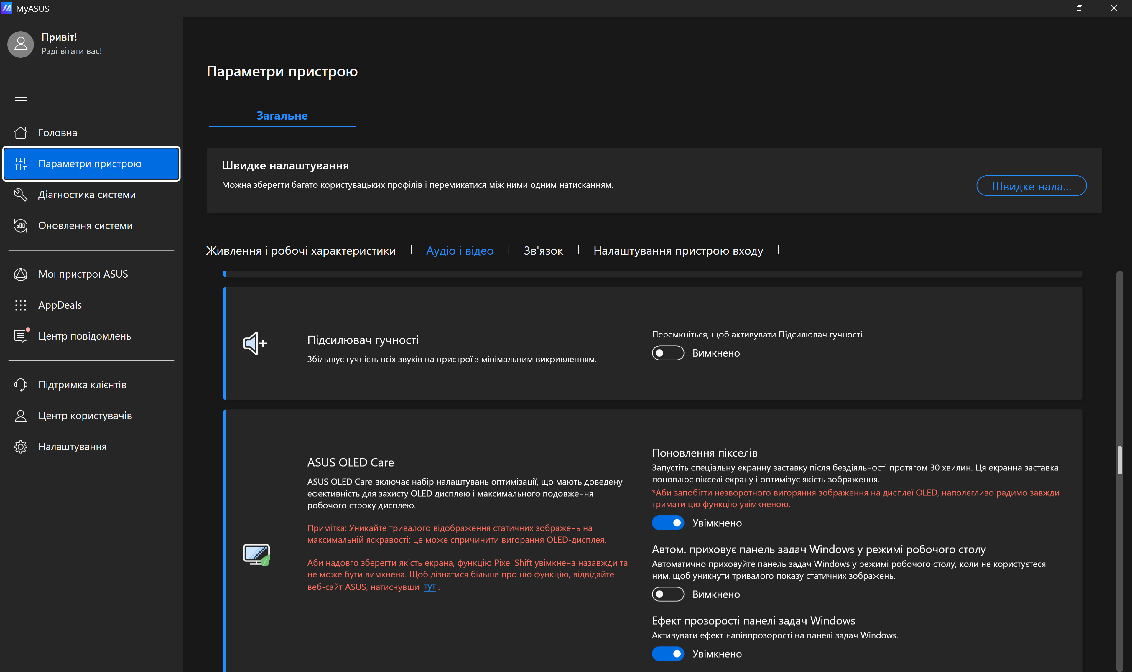Click the vertical scrollbar thumb
Screen dimensions: 1132x672
1119,460
